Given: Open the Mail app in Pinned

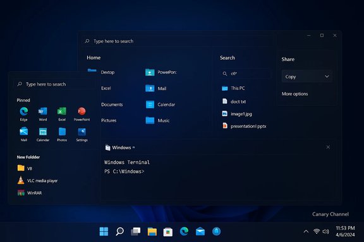Looking at the screenshot, I should point(23,134).
